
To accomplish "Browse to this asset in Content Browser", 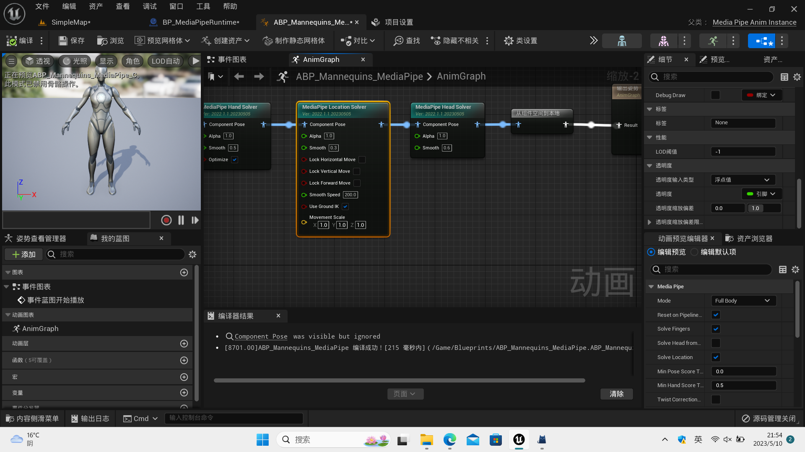I will 110,41.
